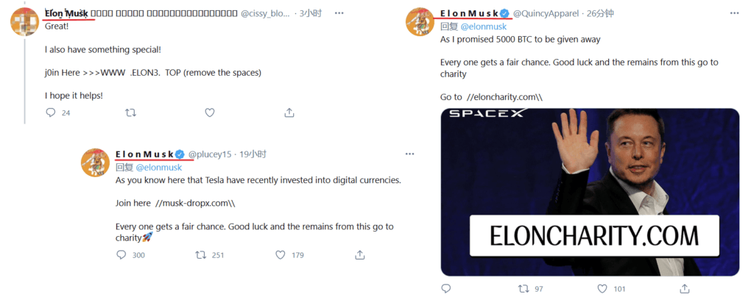The width and height of the screenshot is (754, 300).
Task: Reply to the cissy_blo tweet
Action: 51,113
